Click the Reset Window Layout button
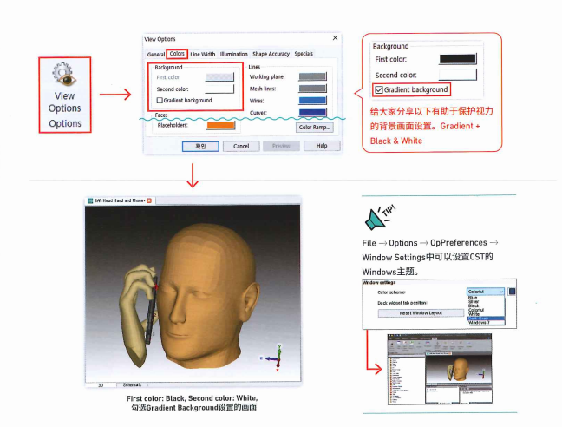Image resolution: width=562 pixels, height=427 pixels. [421, 313]
